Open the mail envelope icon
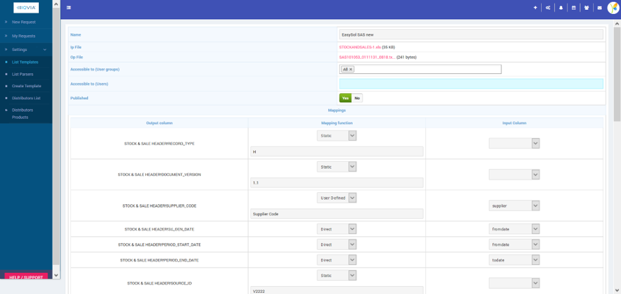The height and width of the screenshot is (294, 621). tap(600, 7)
